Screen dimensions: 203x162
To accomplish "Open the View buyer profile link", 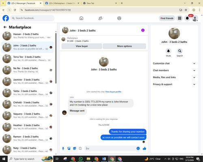I will (x=113, y=92).
